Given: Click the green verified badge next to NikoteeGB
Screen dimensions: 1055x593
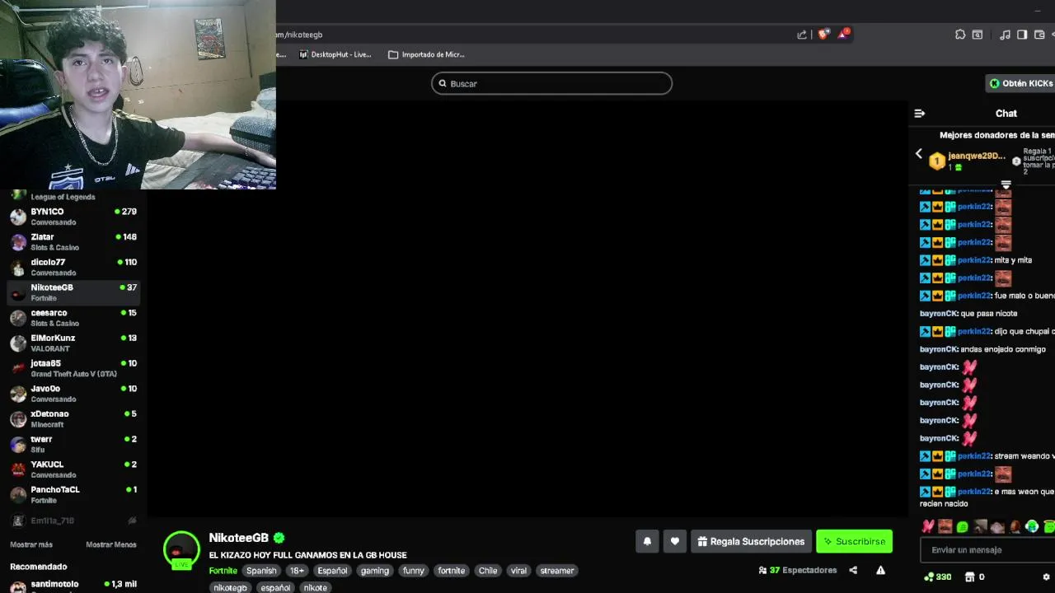Looking at the screenshot, I should [x=279, y=538].
